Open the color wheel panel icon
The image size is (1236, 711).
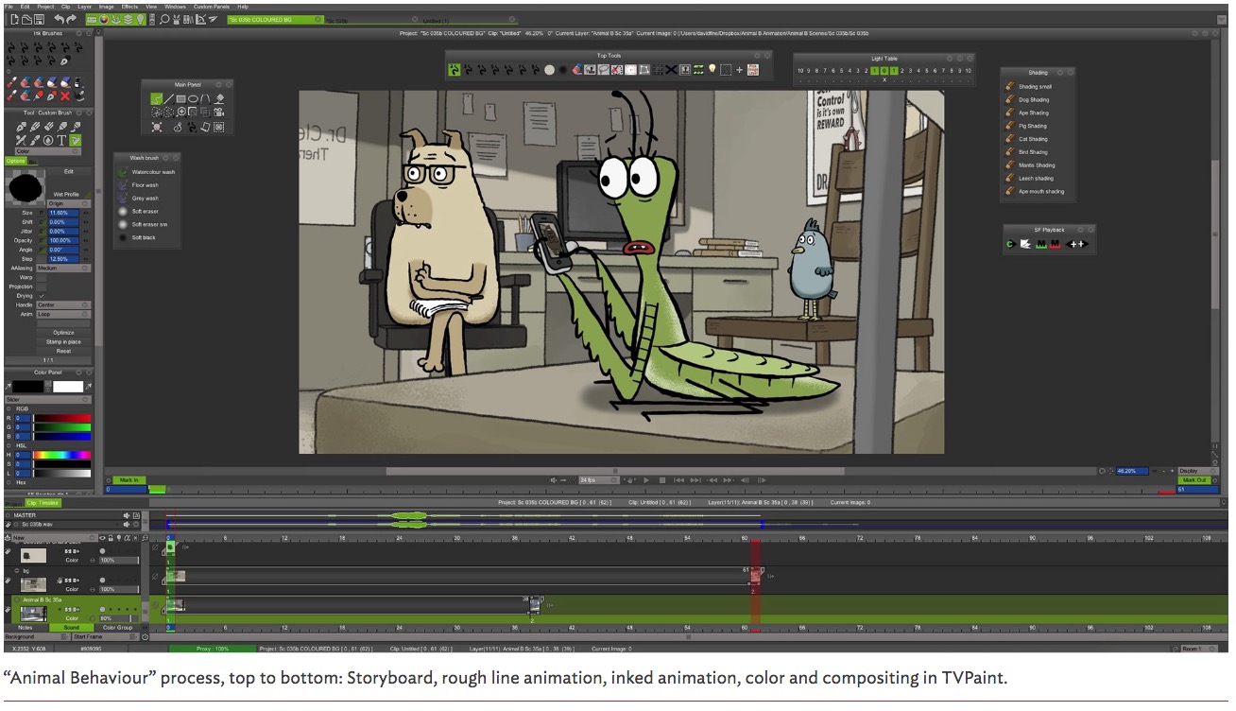(104, 19)
